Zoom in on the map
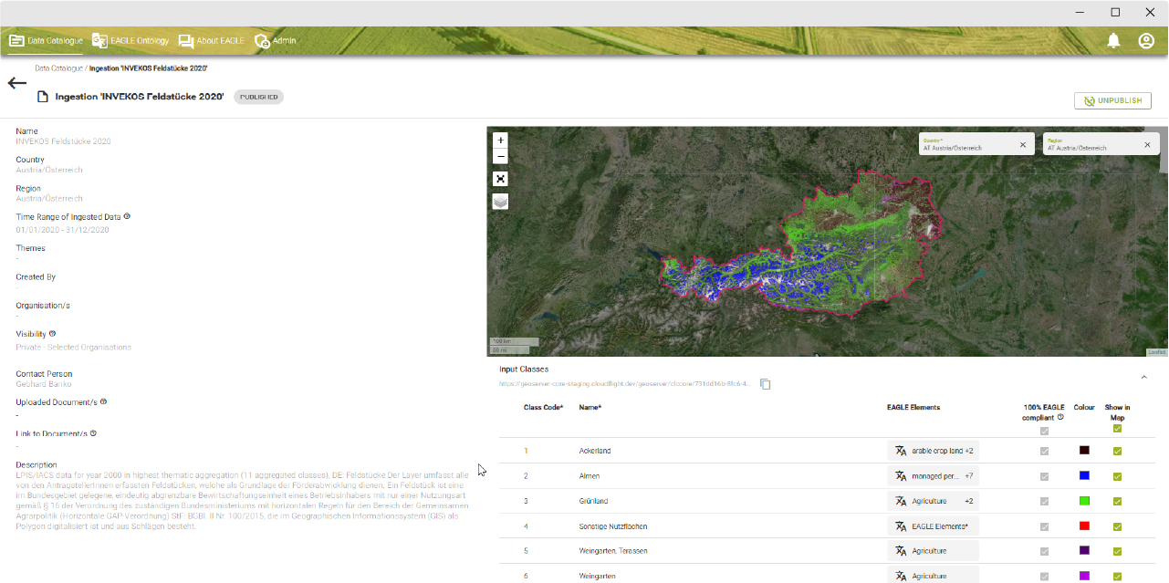The image size is (1169, 583). (500, 141)
